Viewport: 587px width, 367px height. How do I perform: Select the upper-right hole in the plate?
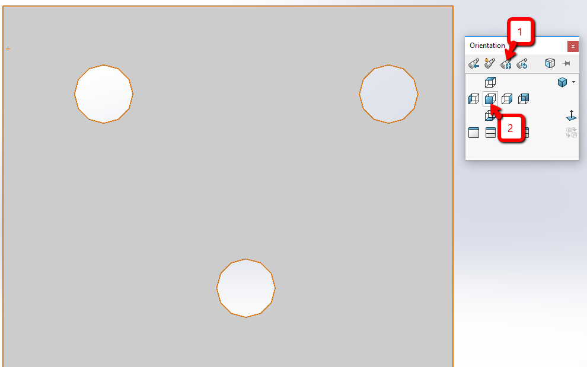(388, 94)
